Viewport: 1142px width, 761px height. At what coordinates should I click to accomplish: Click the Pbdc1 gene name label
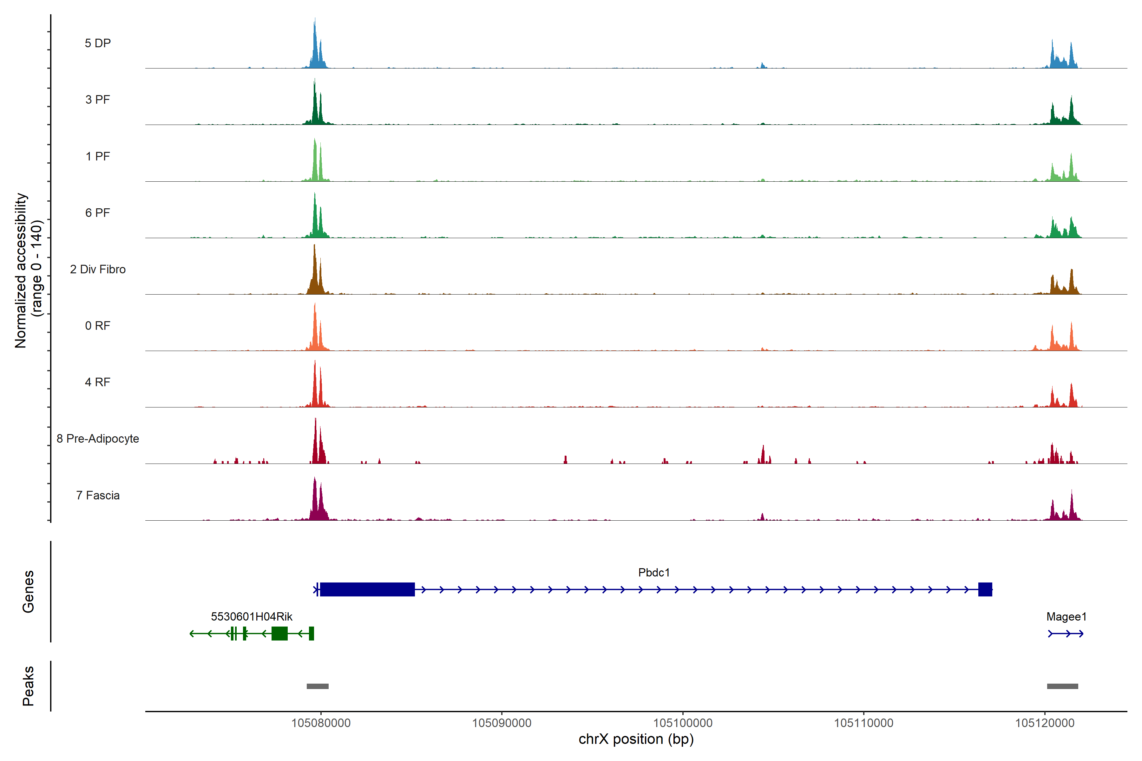tap(653, 572)
